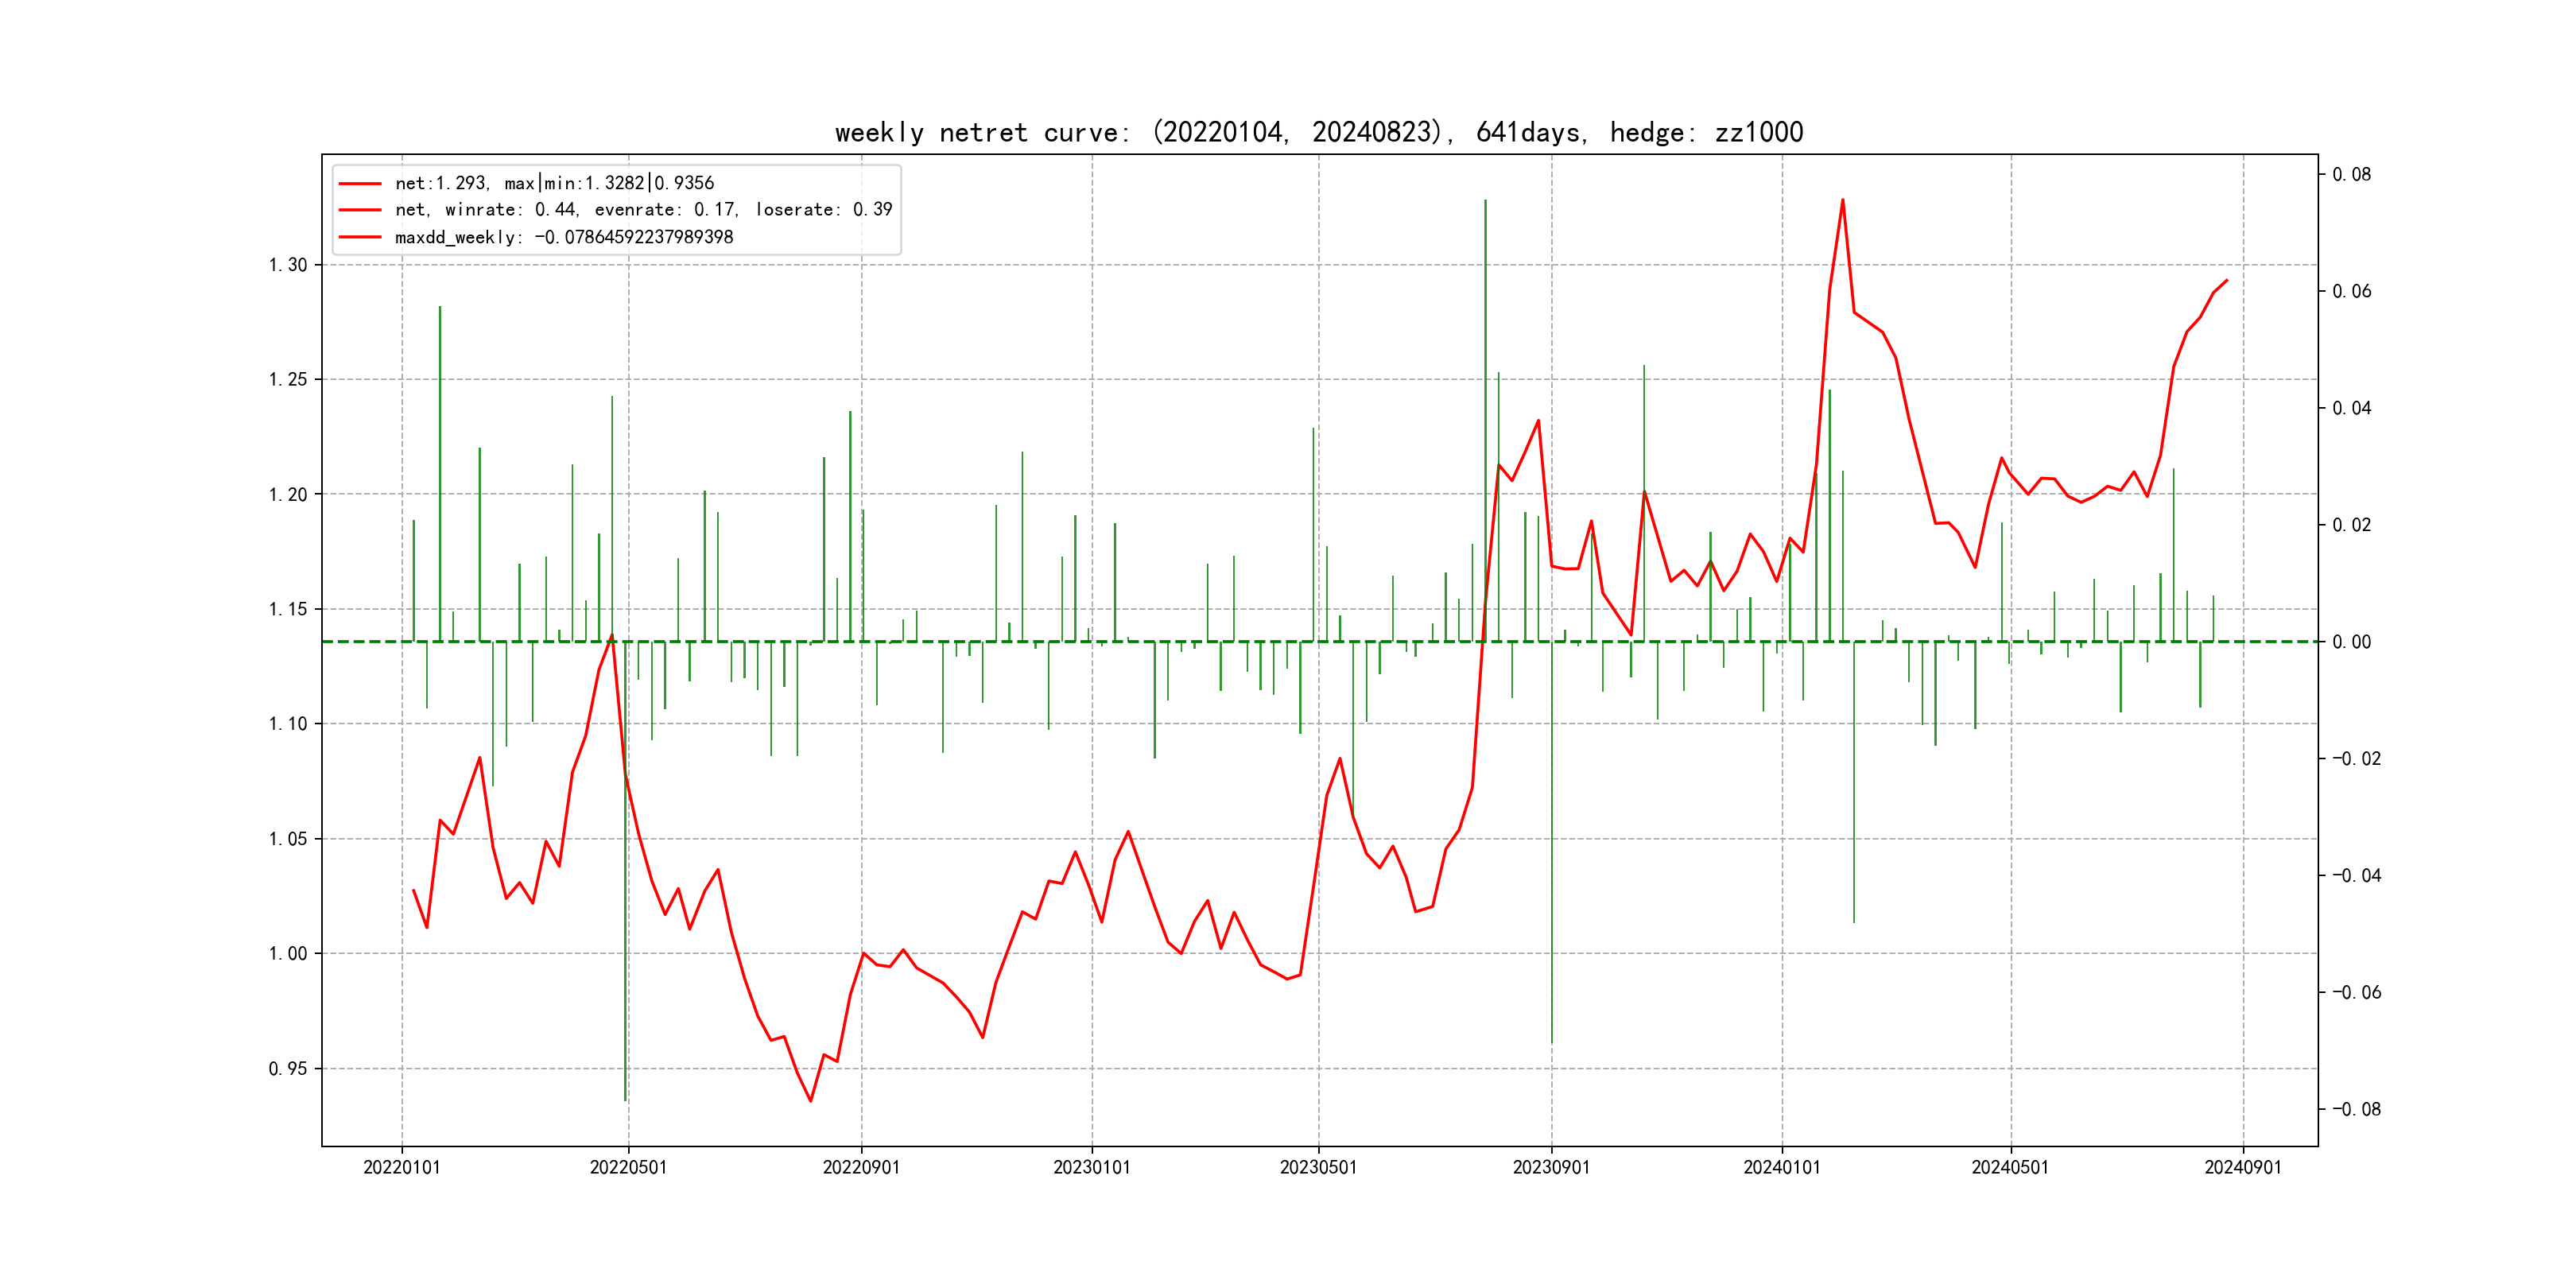The height and width of the screenshot is (1288, 2576).
Task: Click the 1.30 left y-axis tick label
Action: click(x=287, y=265)
